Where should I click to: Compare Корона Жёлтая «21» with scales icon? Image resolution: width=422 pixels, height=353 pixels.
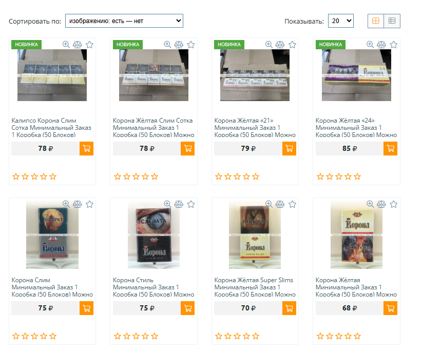(280, 45)
